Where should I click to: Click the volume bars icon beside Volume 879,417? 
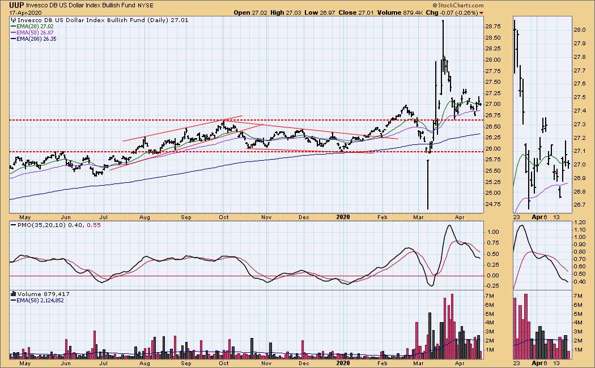click(14, 294)
